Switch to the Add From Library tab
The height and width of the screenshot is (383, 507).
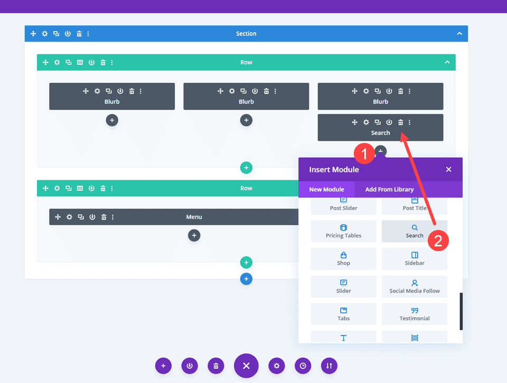389,189
